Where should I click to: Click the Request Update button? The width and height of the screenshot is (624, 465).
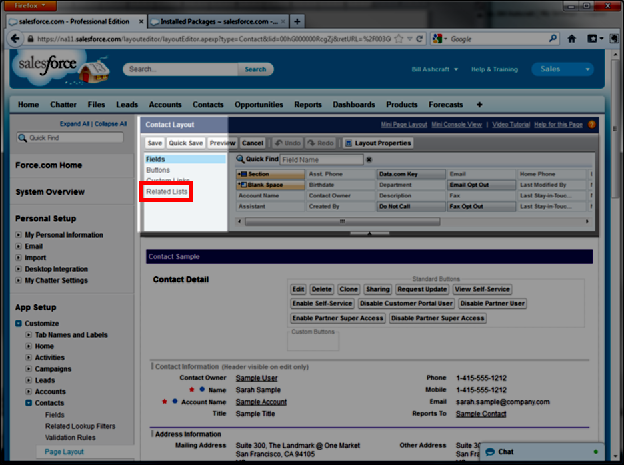[422, 289]
